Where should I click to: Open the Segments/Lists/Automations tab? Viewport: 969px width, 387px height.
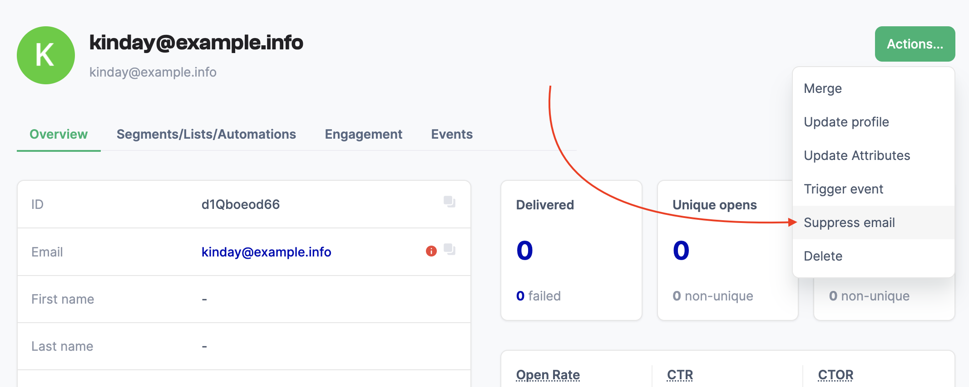(206, 134)
